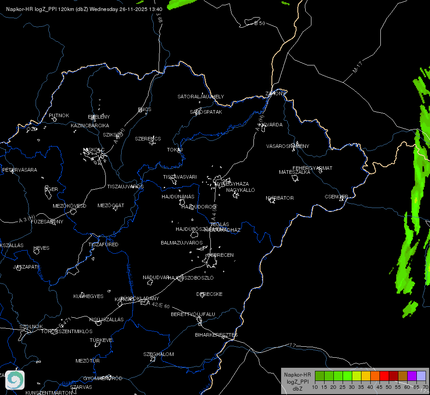Click the NYÍRBÁTOR label
Screen dimensions: 430x395
[280, 198]
